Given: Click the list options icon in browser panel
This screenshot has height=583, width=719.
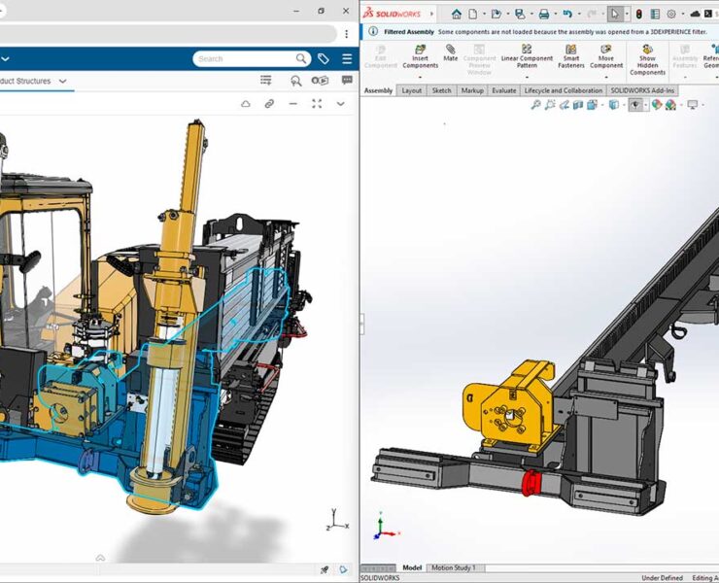Looking at the screenshot, I should coord(266,81).
